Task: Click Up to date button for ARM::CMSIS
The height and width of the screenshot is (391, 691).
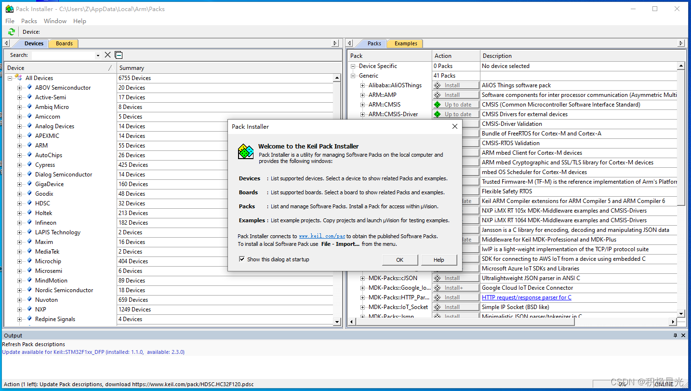Action: point(456,105)
